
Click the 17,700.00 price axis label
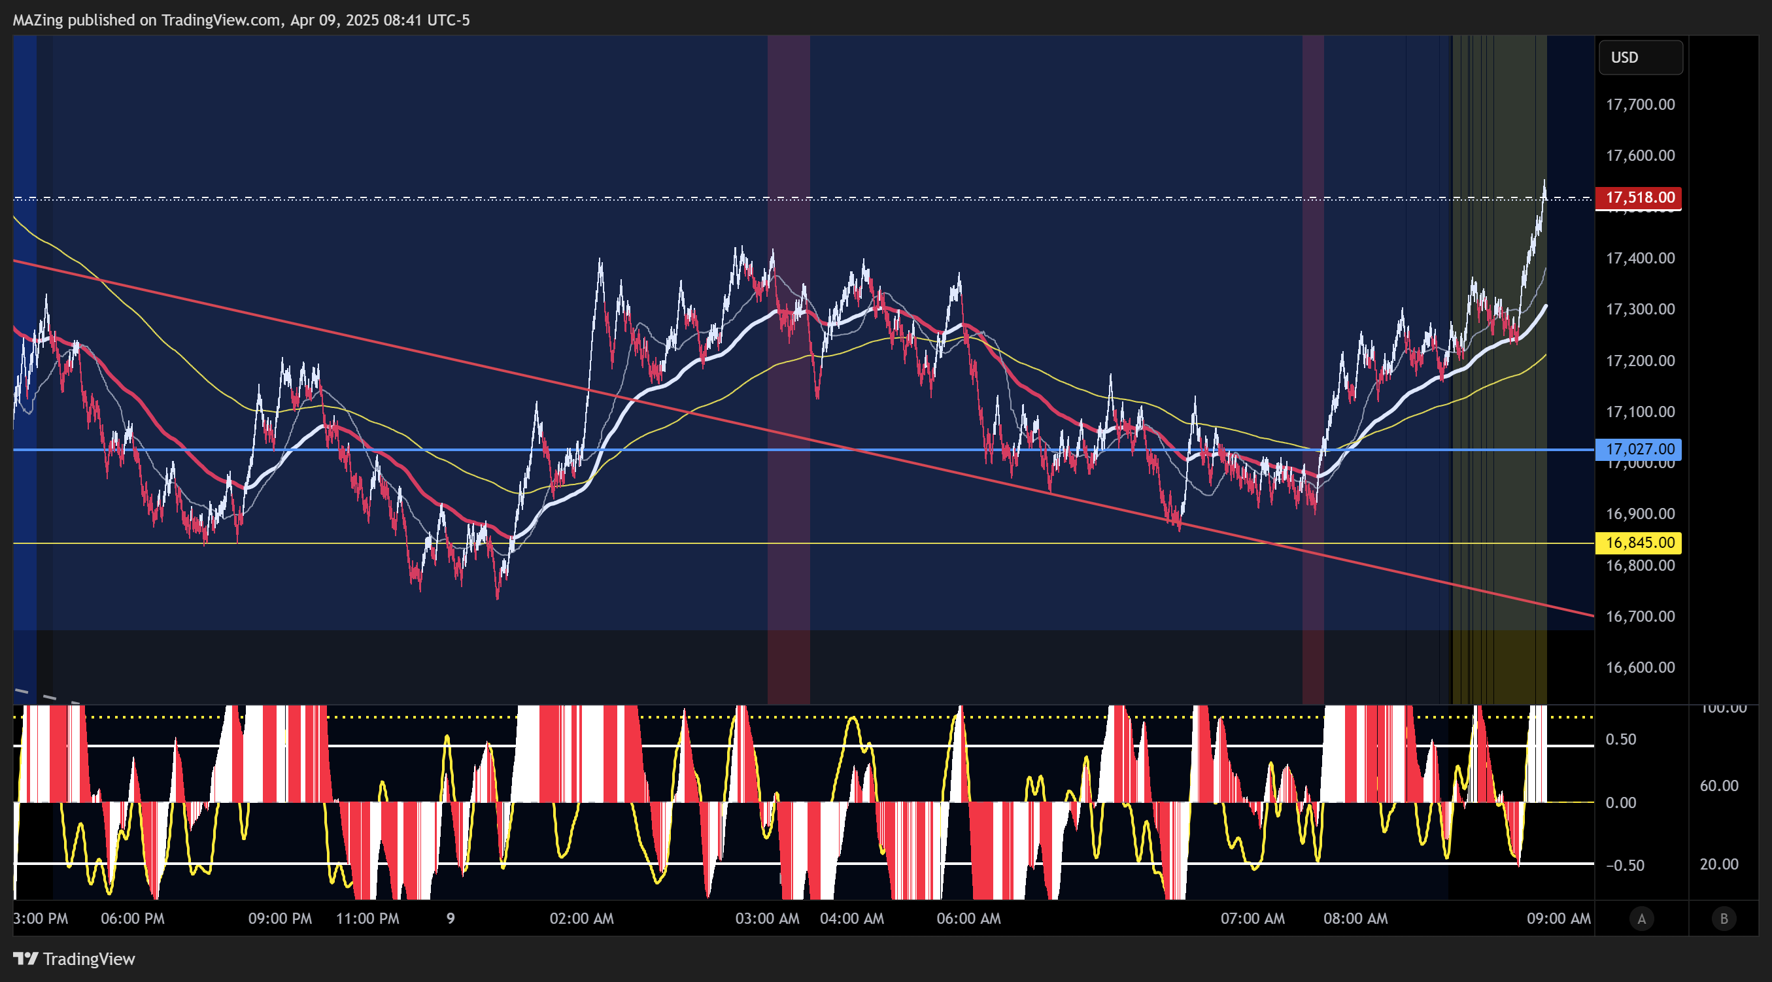(x=1640, y=105)
